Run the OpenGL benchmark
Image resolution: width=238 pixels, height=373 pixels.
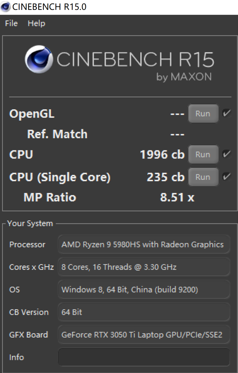tap(203, 113)
